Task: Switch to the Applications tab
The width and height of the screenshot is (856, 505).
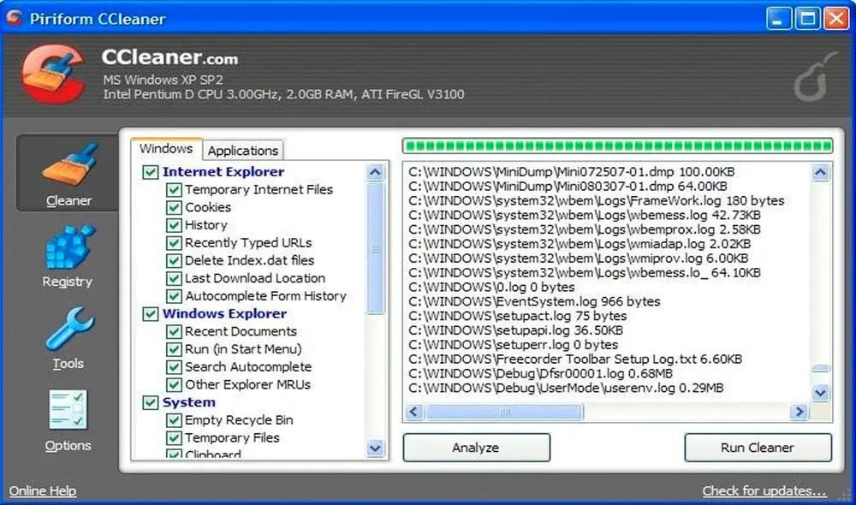Action: click(243, 150)
